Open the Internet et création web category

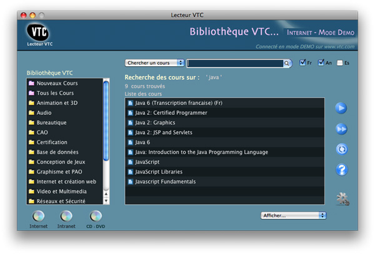(x=66, y=182)
